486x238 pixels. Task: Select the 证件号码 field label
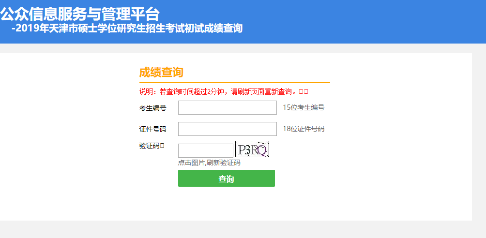tap(152, 129)
